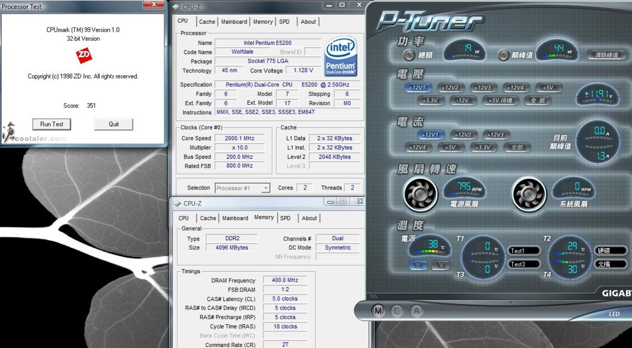
Task: Select +3.3V in the 電壓 voltage section
Action: tap(431, 101)
